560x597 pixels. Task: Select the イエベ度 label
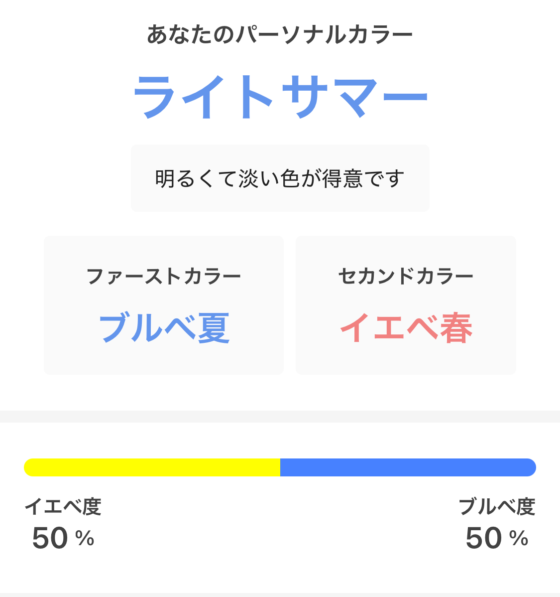pyautogui.click(x=63, y=507)
